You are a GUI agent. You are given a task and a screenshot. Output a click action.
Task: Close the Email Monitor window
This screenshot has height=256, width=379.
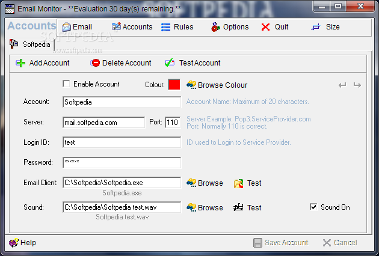[x=360, y=6]
